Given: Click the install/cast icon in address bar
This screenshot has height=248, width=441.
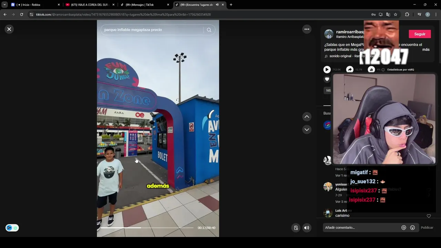Looking at the screenshot, I should coord(381,14).
